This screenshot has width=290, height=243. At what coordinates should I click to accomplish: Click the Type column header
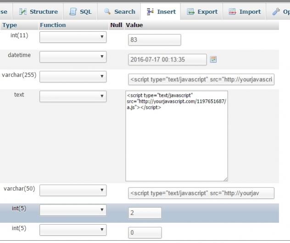pyautogui.click(x=10, y=25)
